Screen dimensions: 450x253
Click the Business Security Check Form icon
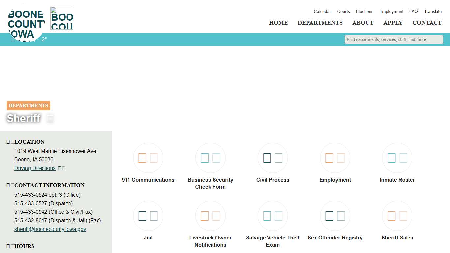tap(210, 158)
